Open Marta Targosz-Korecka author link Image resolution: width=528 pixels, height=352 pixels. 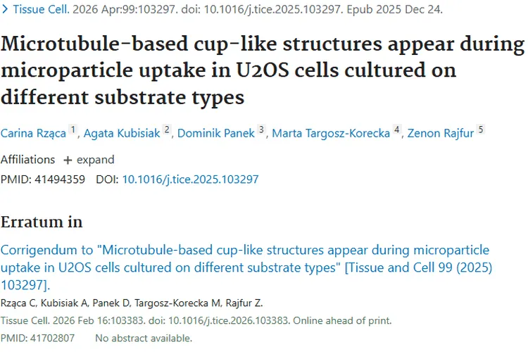tap(331, 134)
